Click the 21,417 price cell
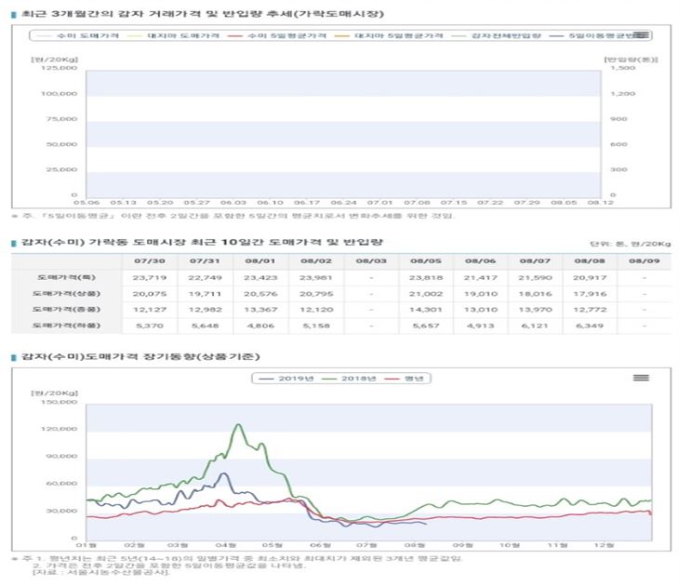Viewport: 679px width, 586px height. point(480,277)
